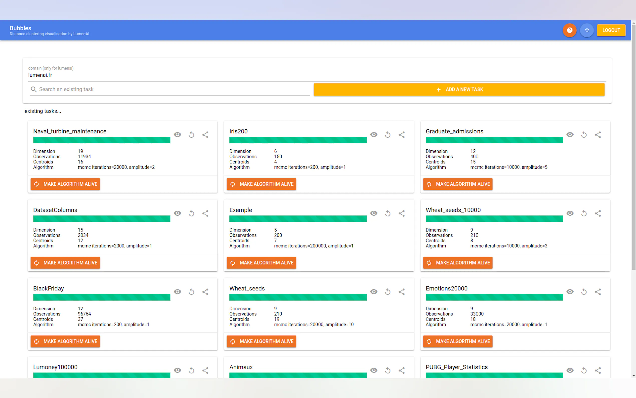636x398 pixels.
Task: View Naval_turbine_maintenance using eye icon
Action: click(178, 135)
